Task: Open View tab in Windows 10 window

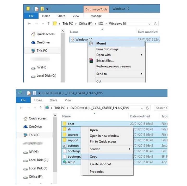Action: (76, 16)
